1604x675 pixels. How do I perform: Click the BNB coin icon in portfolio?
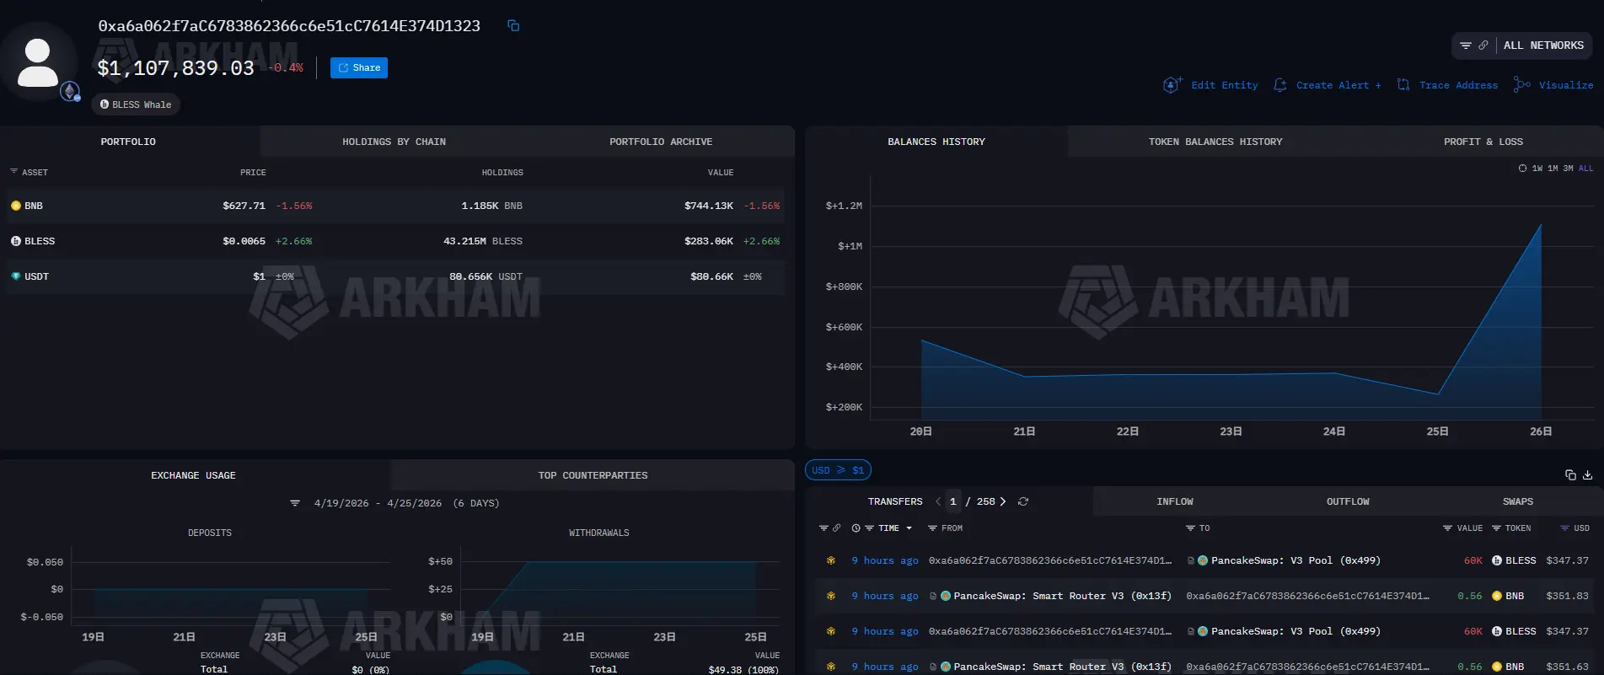click(x=16, y=206)
